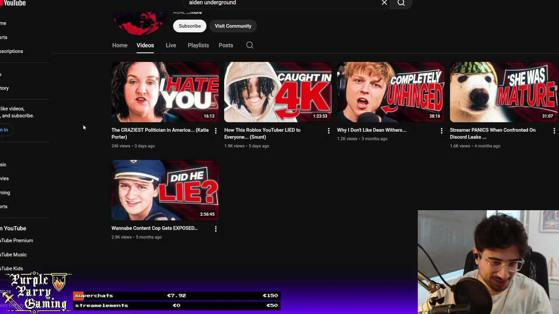Screen dimensions: 559x314
Task: Open History in the sidebar
Action: pos(5,88)
